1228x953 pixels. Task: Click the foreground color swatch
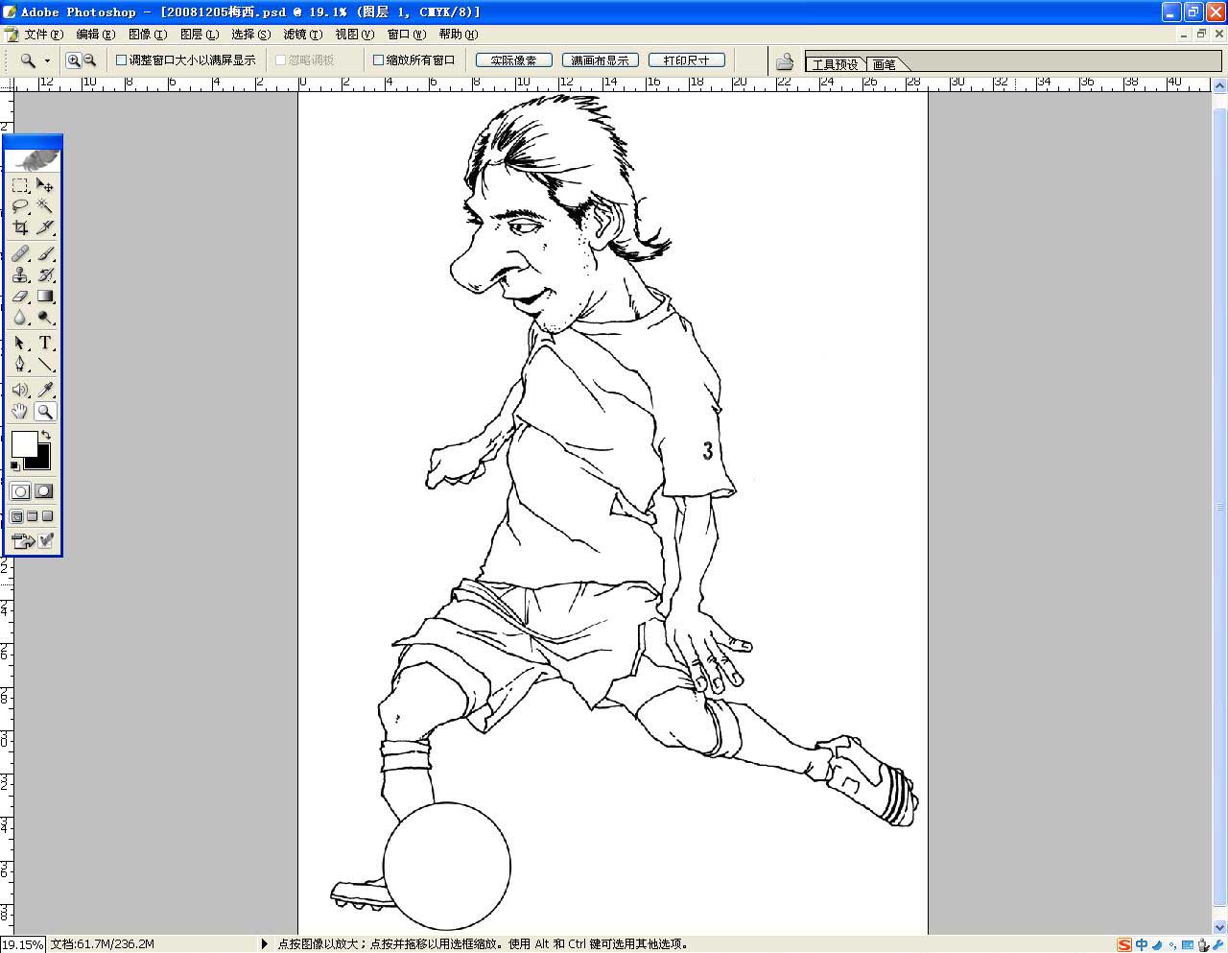pyautogui.click(x=24, y=444)
